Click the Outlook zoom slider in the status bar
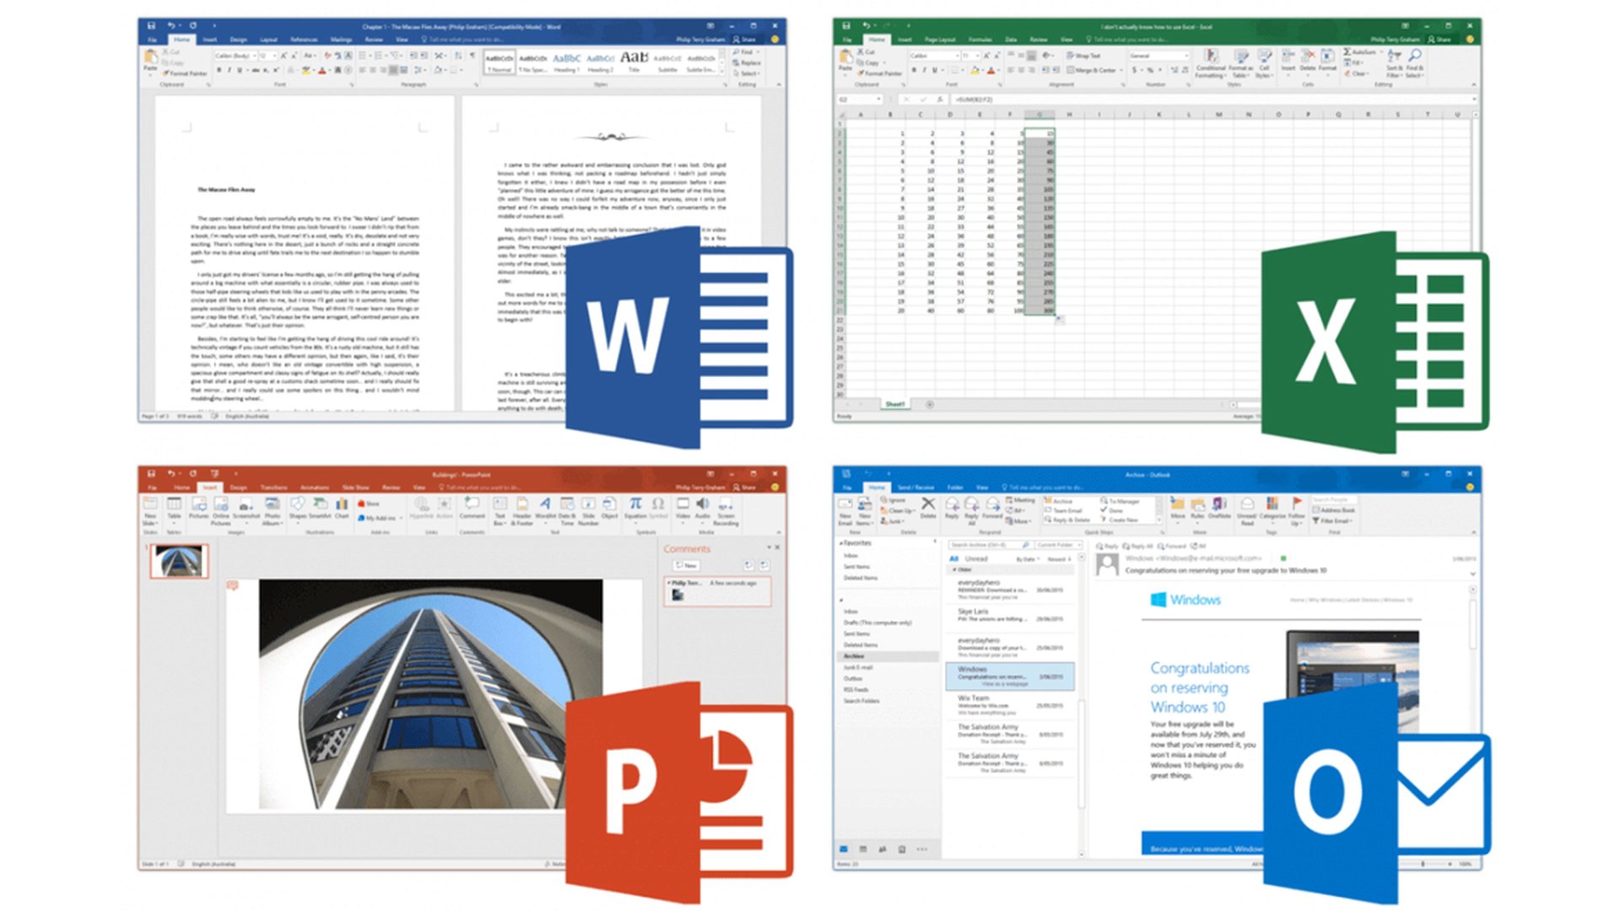Image resolution: width=1620 pixels, height=911 pixels. (1423, 864)
